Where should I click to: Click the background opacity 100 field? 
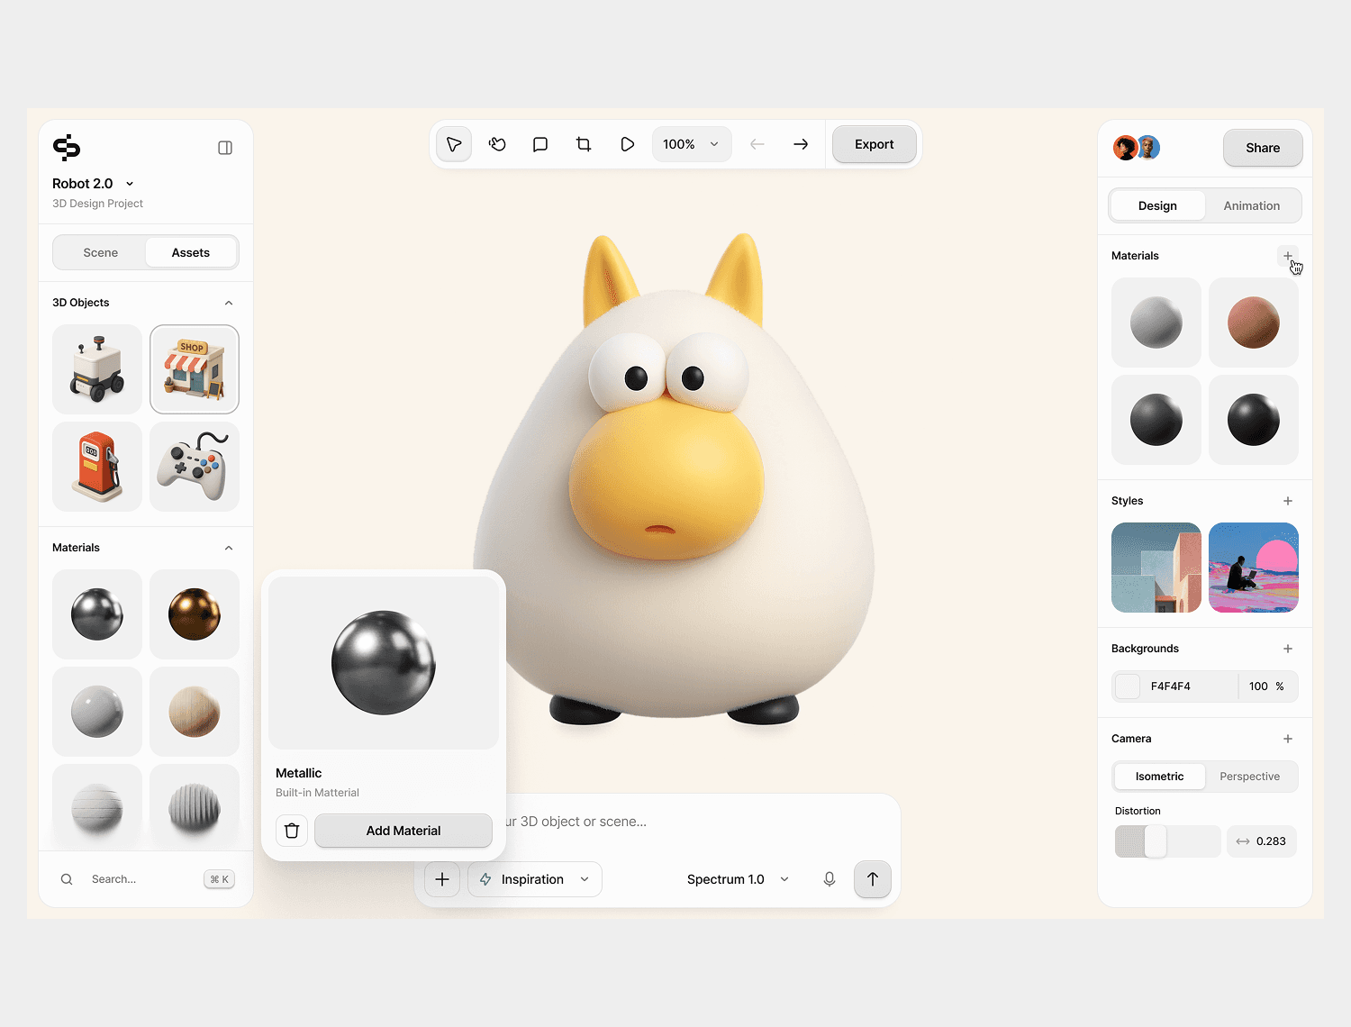point(1268,686)
